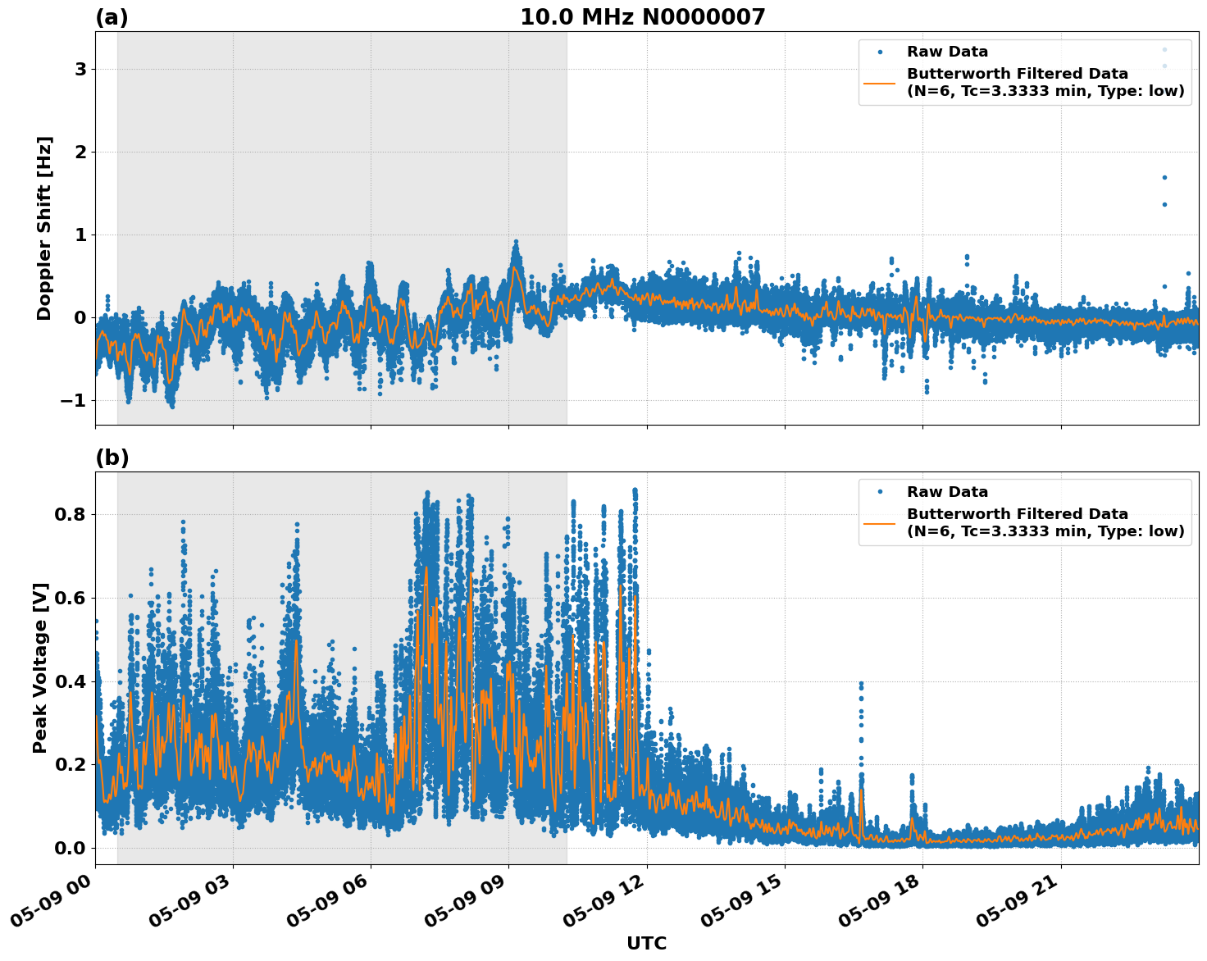
Task: Click the orange Butterworth line icon in top legend
Action: click(x=880, y=83)
